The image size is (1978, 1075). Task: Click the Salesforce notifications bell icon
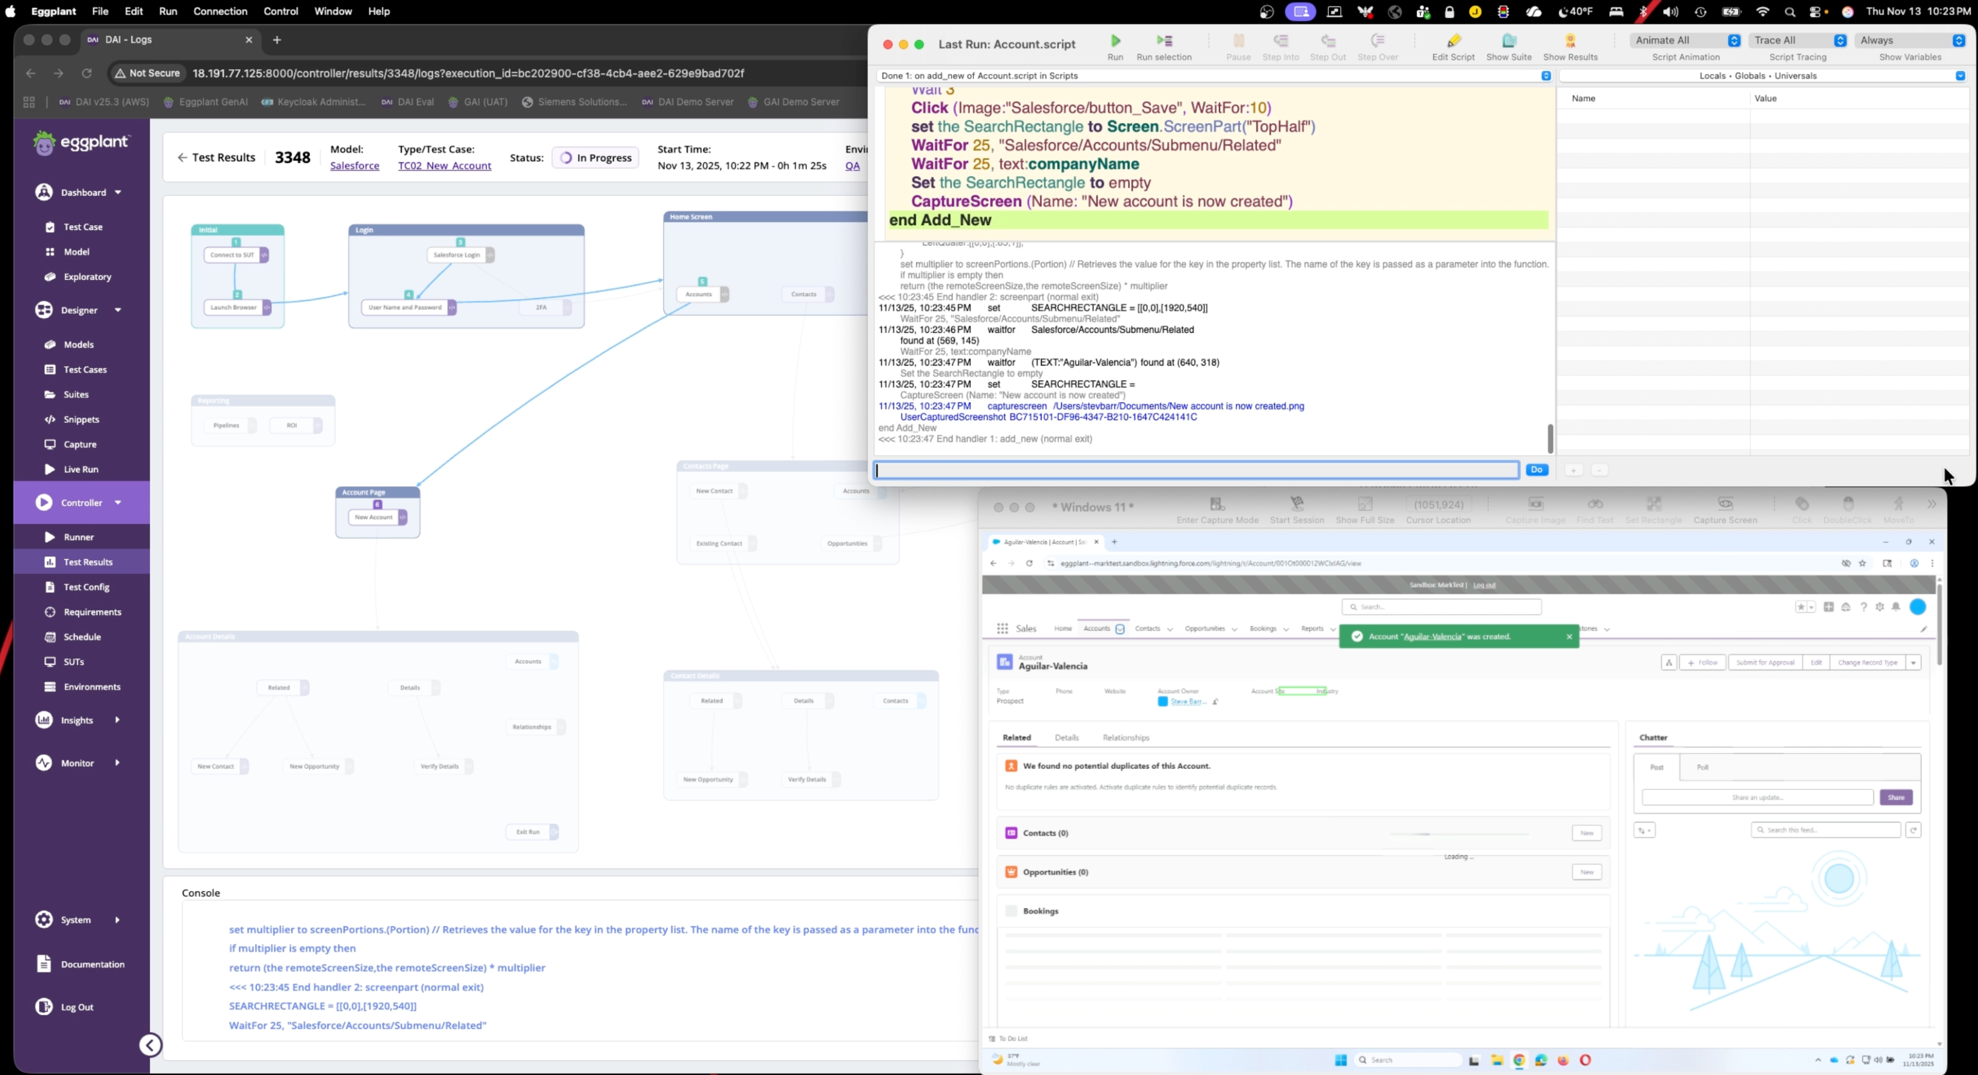[x=1896, y=607]
